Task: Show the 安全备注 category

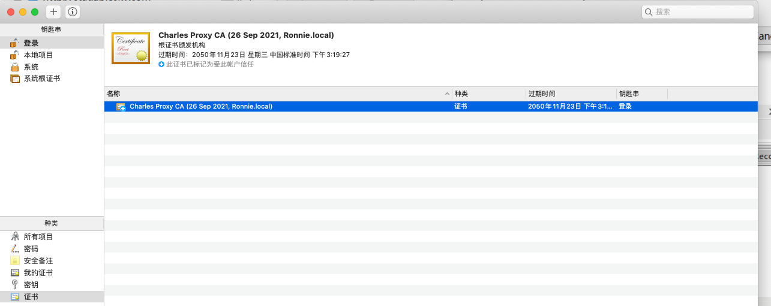Action: [x=52, y=261]
